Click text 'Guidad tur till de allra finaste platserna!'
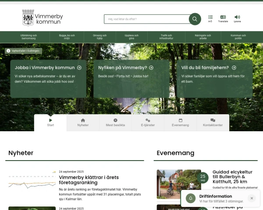Viewport: 263px width, 210px height. pyautogui.click(x=235, y=188)
